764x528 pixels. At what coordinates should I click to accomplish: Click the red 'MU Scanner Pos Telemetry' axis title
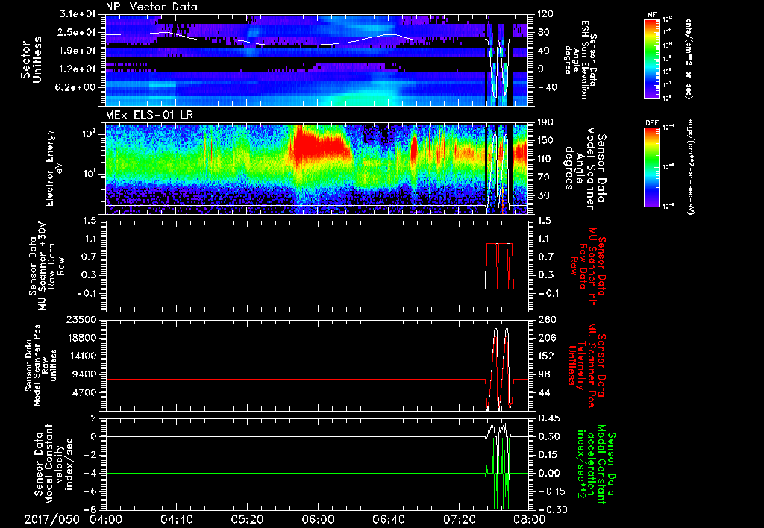(x=586, y=366)
